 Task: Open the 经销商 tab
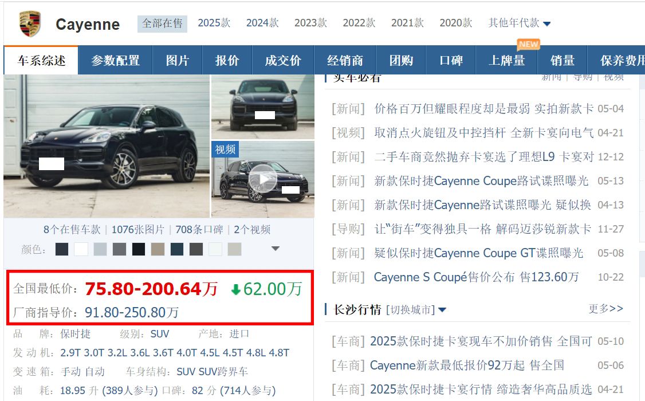click(345, 61)
